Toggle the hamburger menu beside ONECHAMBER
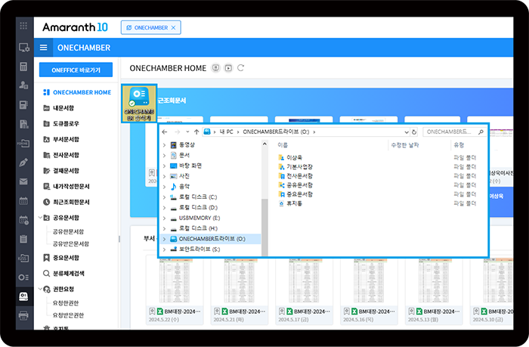Viewport: 529px width, 347px height. tap(44, 48)
